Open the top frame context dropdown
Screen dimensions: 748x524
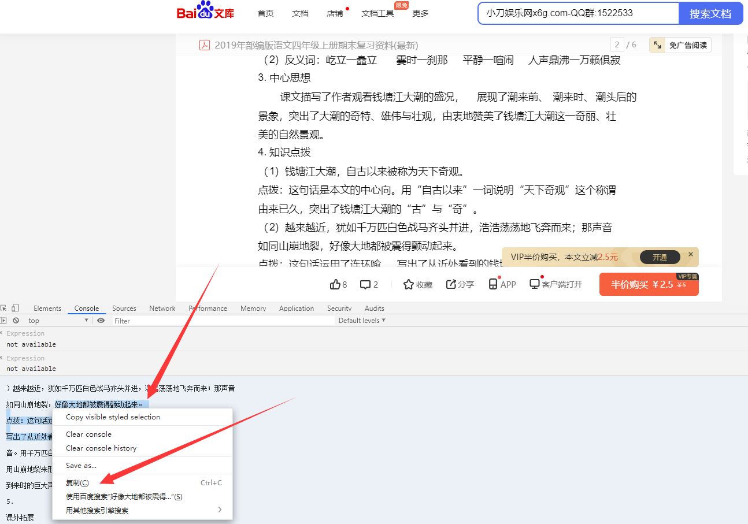tap(58, 320)
